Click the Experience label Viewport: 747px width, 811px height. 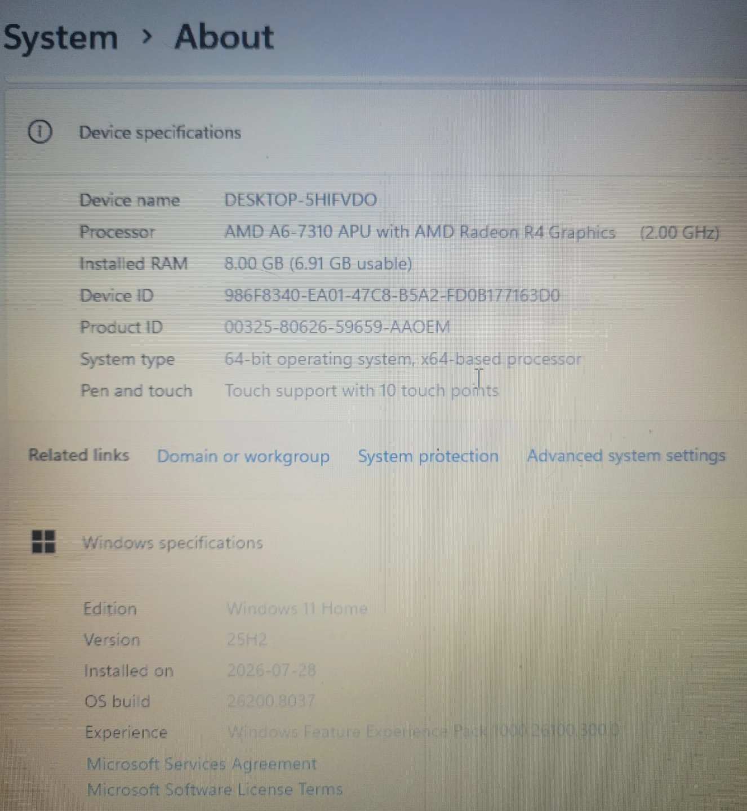[126, 732]
